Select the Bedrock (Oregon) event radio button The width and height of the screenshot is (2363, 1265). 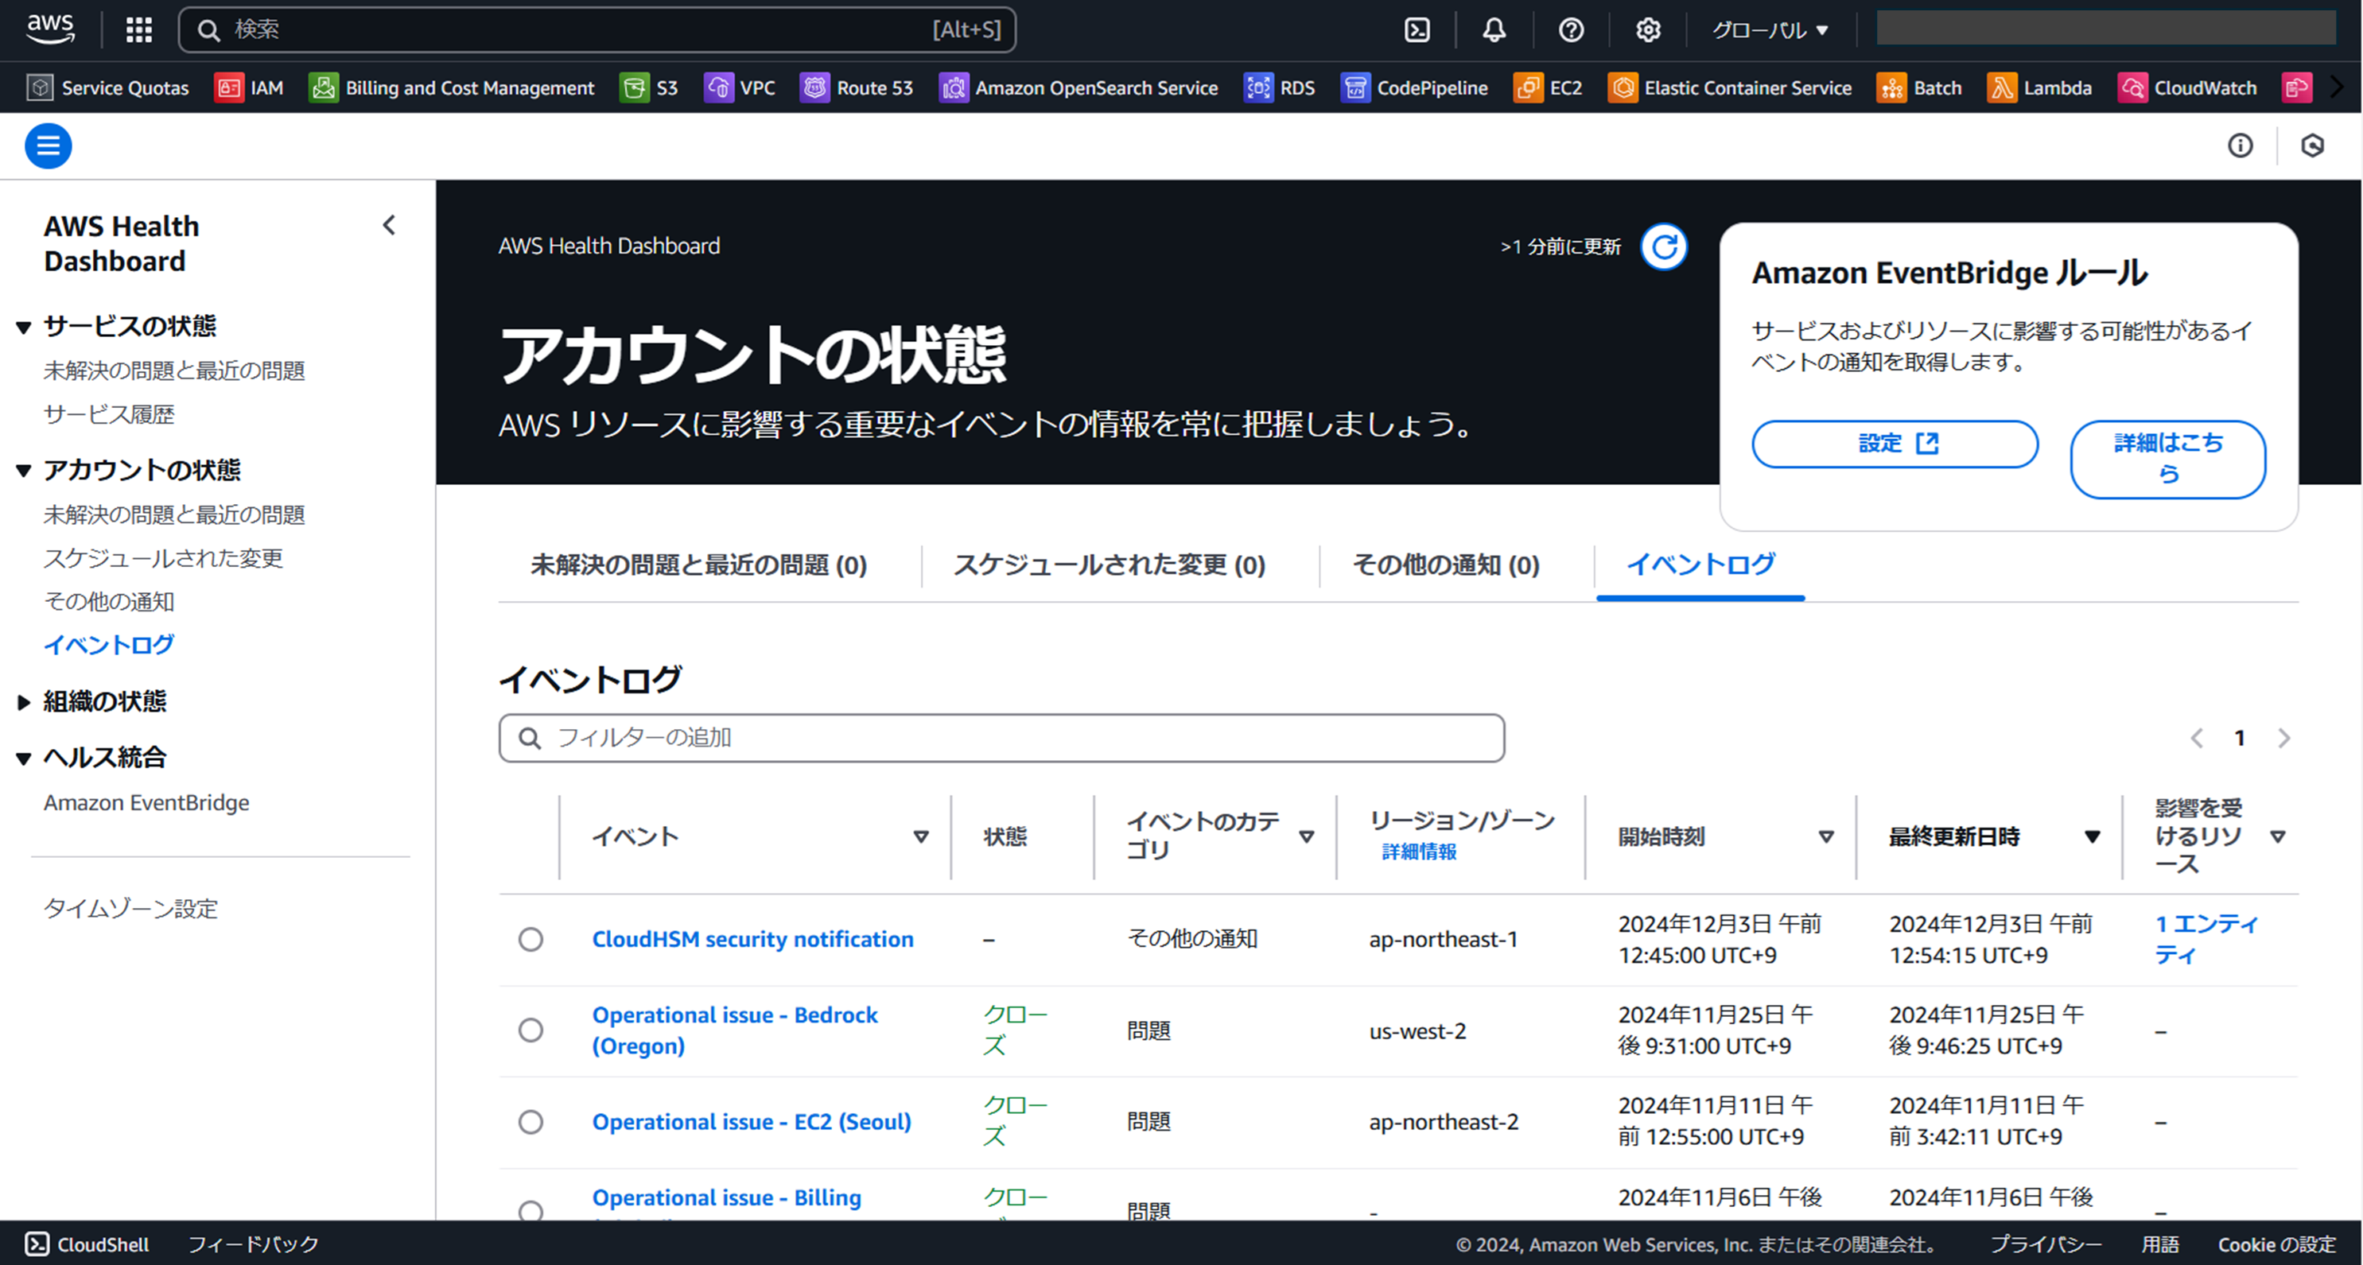pyautogui.click(x=531, y=1030)
